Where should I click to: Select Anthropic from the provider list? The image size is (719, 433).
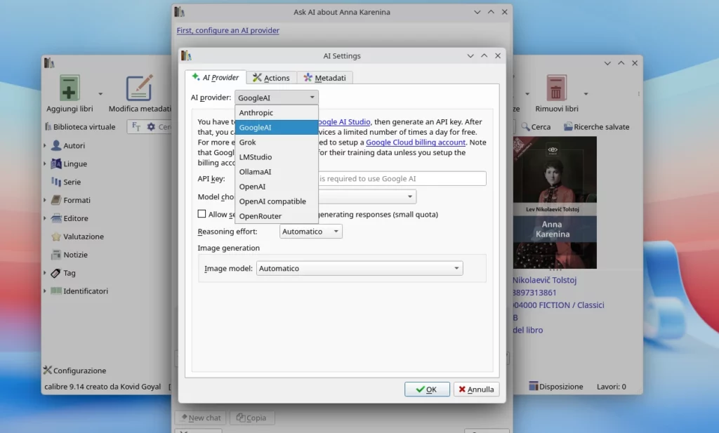pyautogui.click(x=276, y=113)
